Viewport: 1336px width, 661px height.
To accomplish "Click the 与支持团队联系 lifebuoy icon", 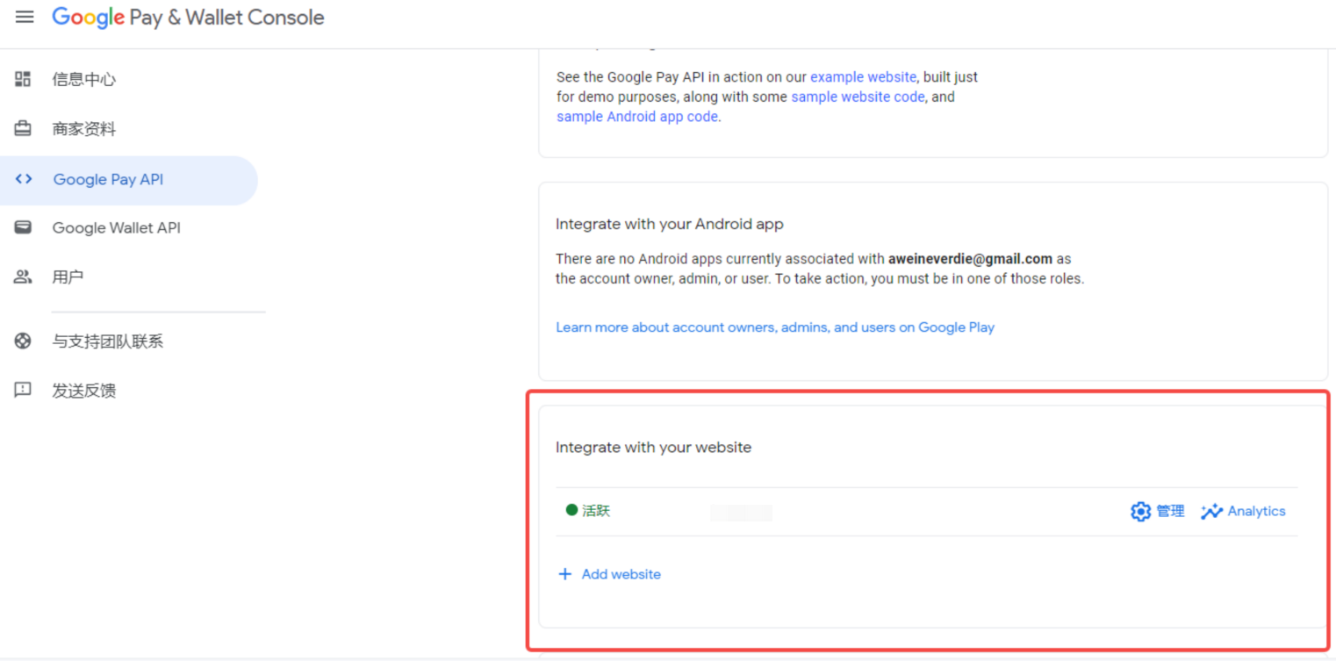I will coord(23,341).
